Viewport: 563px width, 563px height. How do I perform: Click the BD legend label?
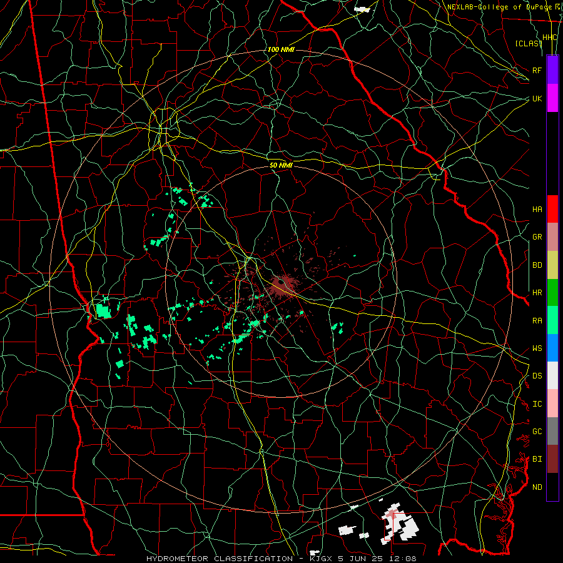coord(537,265)
